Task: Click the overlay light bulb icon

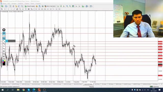Action: point(4,30)
